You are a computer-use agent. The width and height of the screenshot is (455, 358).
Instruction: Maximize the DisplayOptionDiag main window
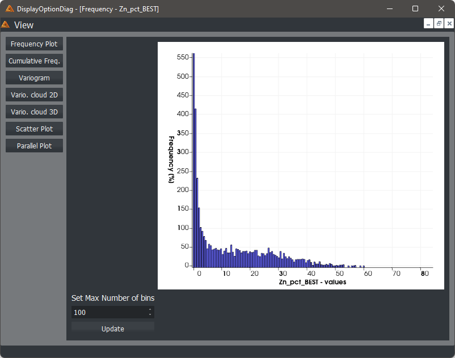(x=415, y=8)
